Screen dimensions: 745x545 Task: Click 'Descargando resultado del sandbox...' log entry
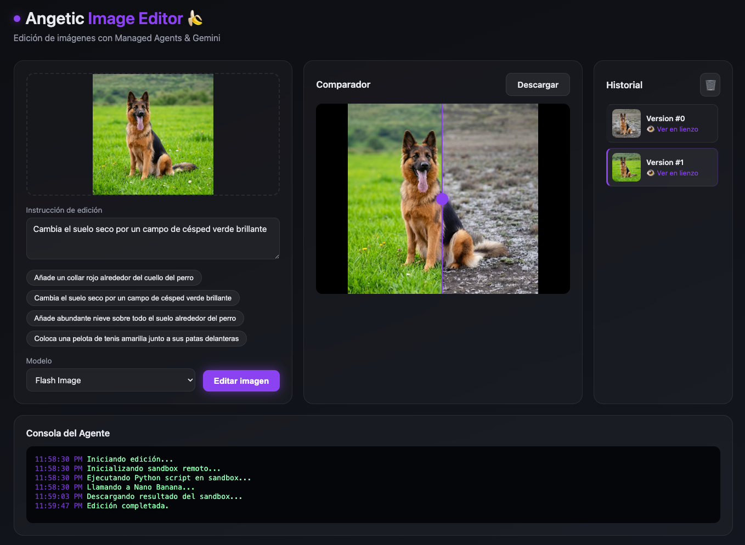165,497
